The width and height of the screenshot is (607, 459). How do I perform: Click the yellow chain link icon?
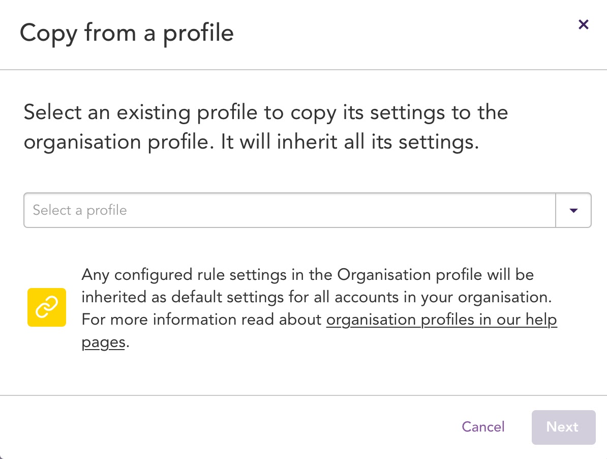[47, 307]
